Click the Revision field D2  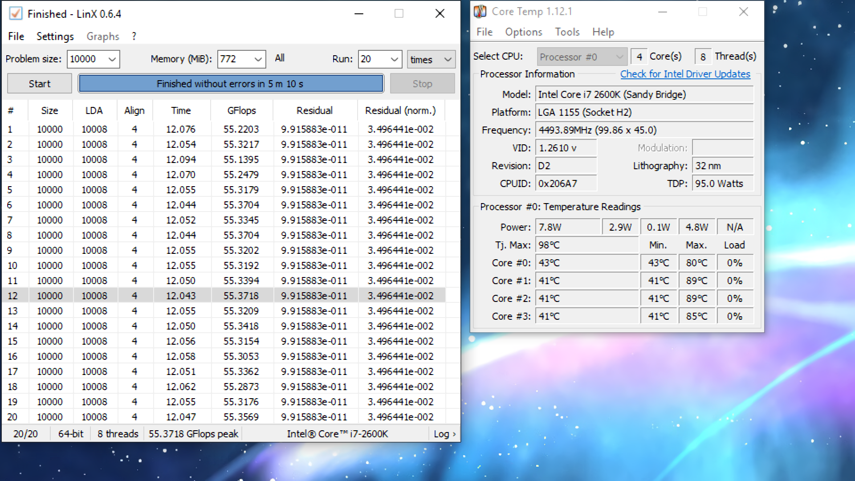coord(566,166)
